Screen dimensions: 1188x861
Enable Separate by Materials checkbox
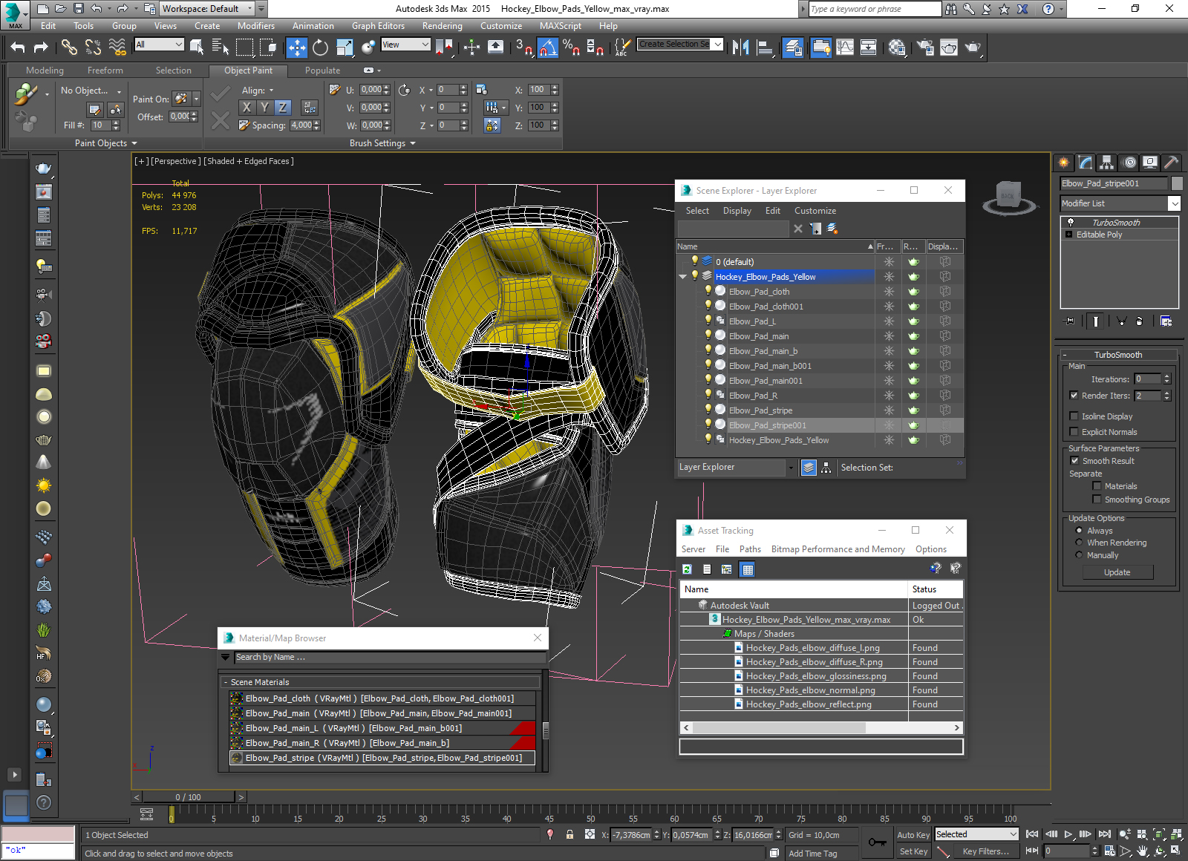[x=1097, y=486]
